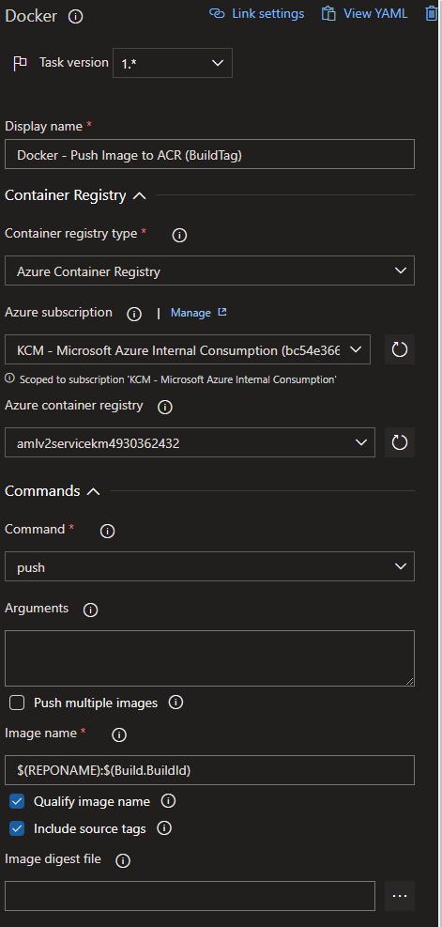The height and width of the screenshot is (927, 442).
Task: Click info icon beside Push multiple images
Action: (175, 702)
